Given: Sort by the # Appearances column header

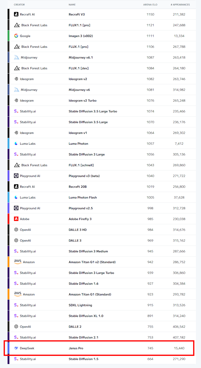Looking at the screenshot, I should (180, 5).
